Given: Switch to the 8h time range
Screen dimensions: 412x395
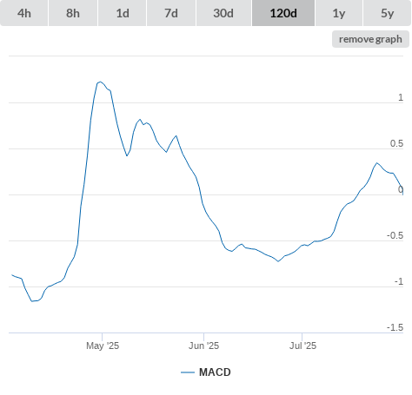Looking at the screenshot, I should [x=73, y=13].
